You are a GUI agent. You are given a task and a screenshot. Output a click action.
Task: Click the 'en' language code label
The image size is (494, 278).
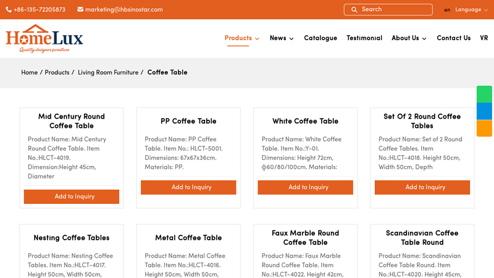click(x=447, y=10)
